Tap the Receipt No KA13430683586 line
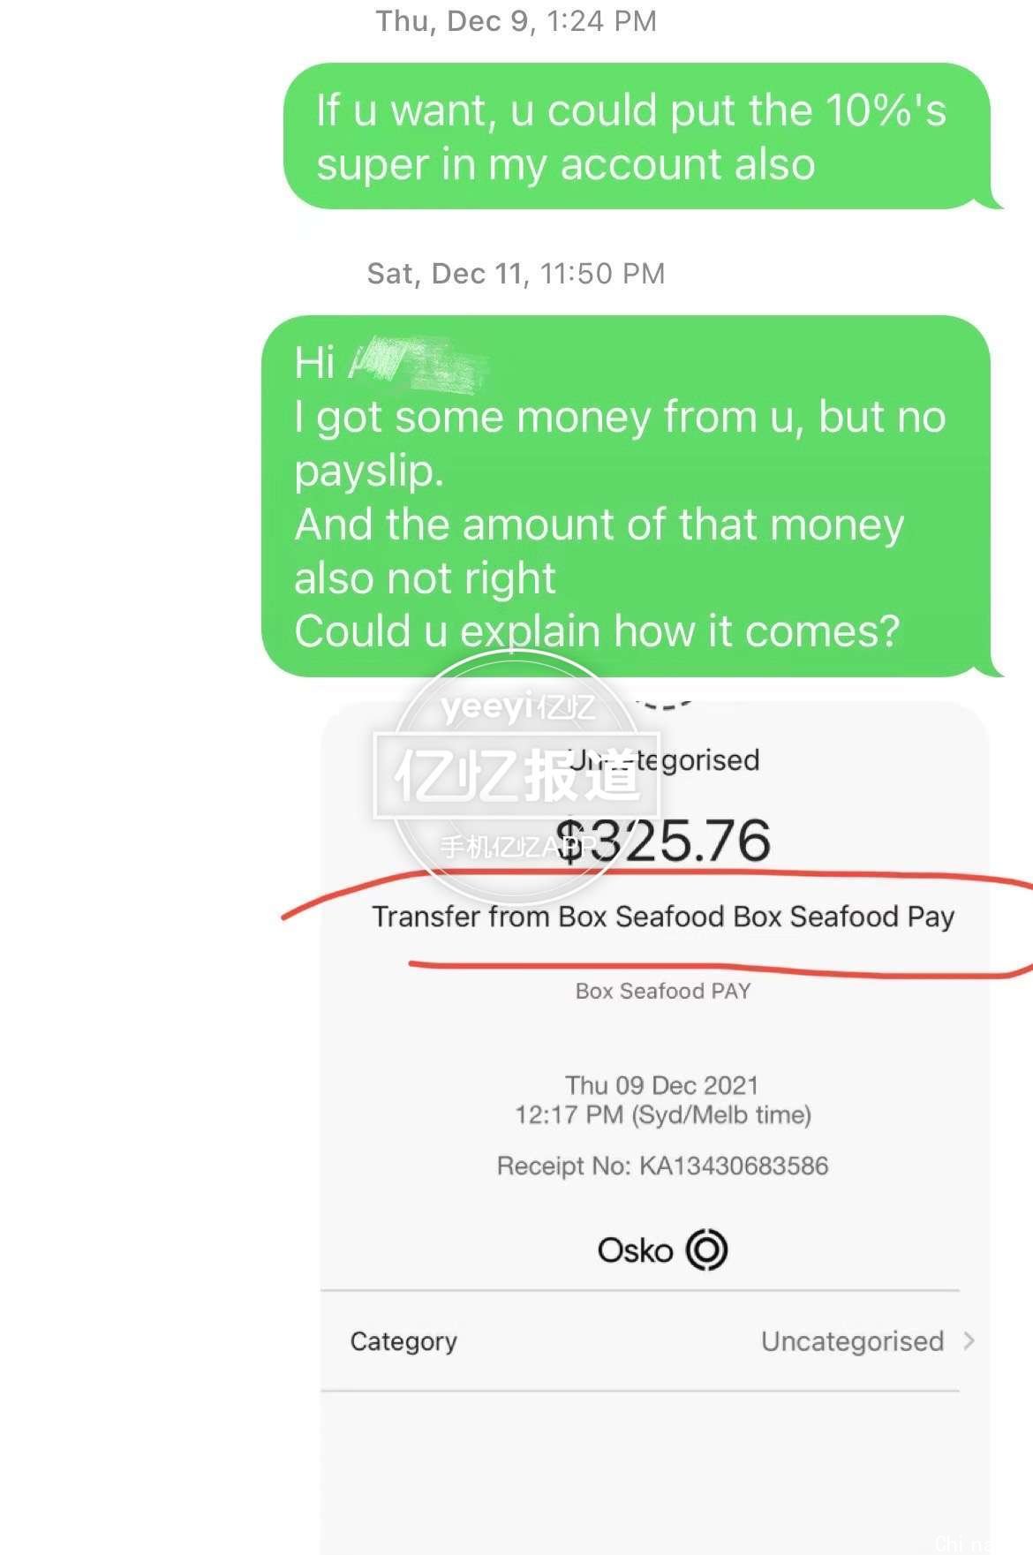This screenshot has height=1555, width=1033. [x=663, y=1166]
